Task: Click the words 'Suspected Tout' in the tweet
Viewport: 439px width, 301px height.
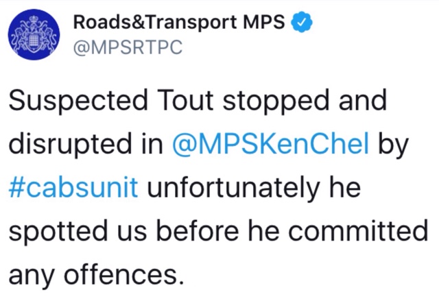Action: (x=111, y=101)
